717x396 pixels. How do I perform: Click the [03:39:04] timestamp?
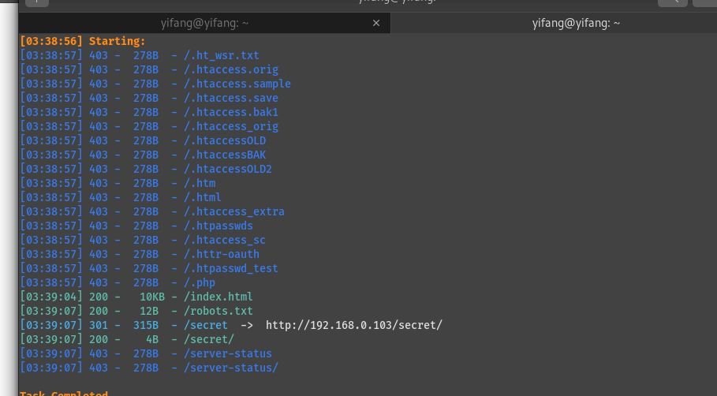(51, 297)
